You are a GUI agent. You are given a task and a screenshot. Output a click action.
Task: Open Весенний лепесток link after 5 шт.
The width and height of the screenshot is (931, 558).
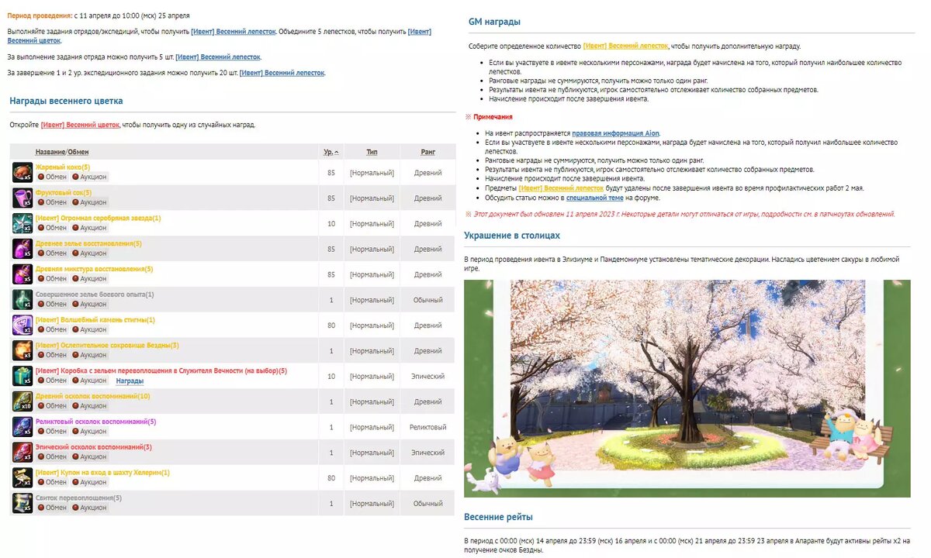click(218, 57)
